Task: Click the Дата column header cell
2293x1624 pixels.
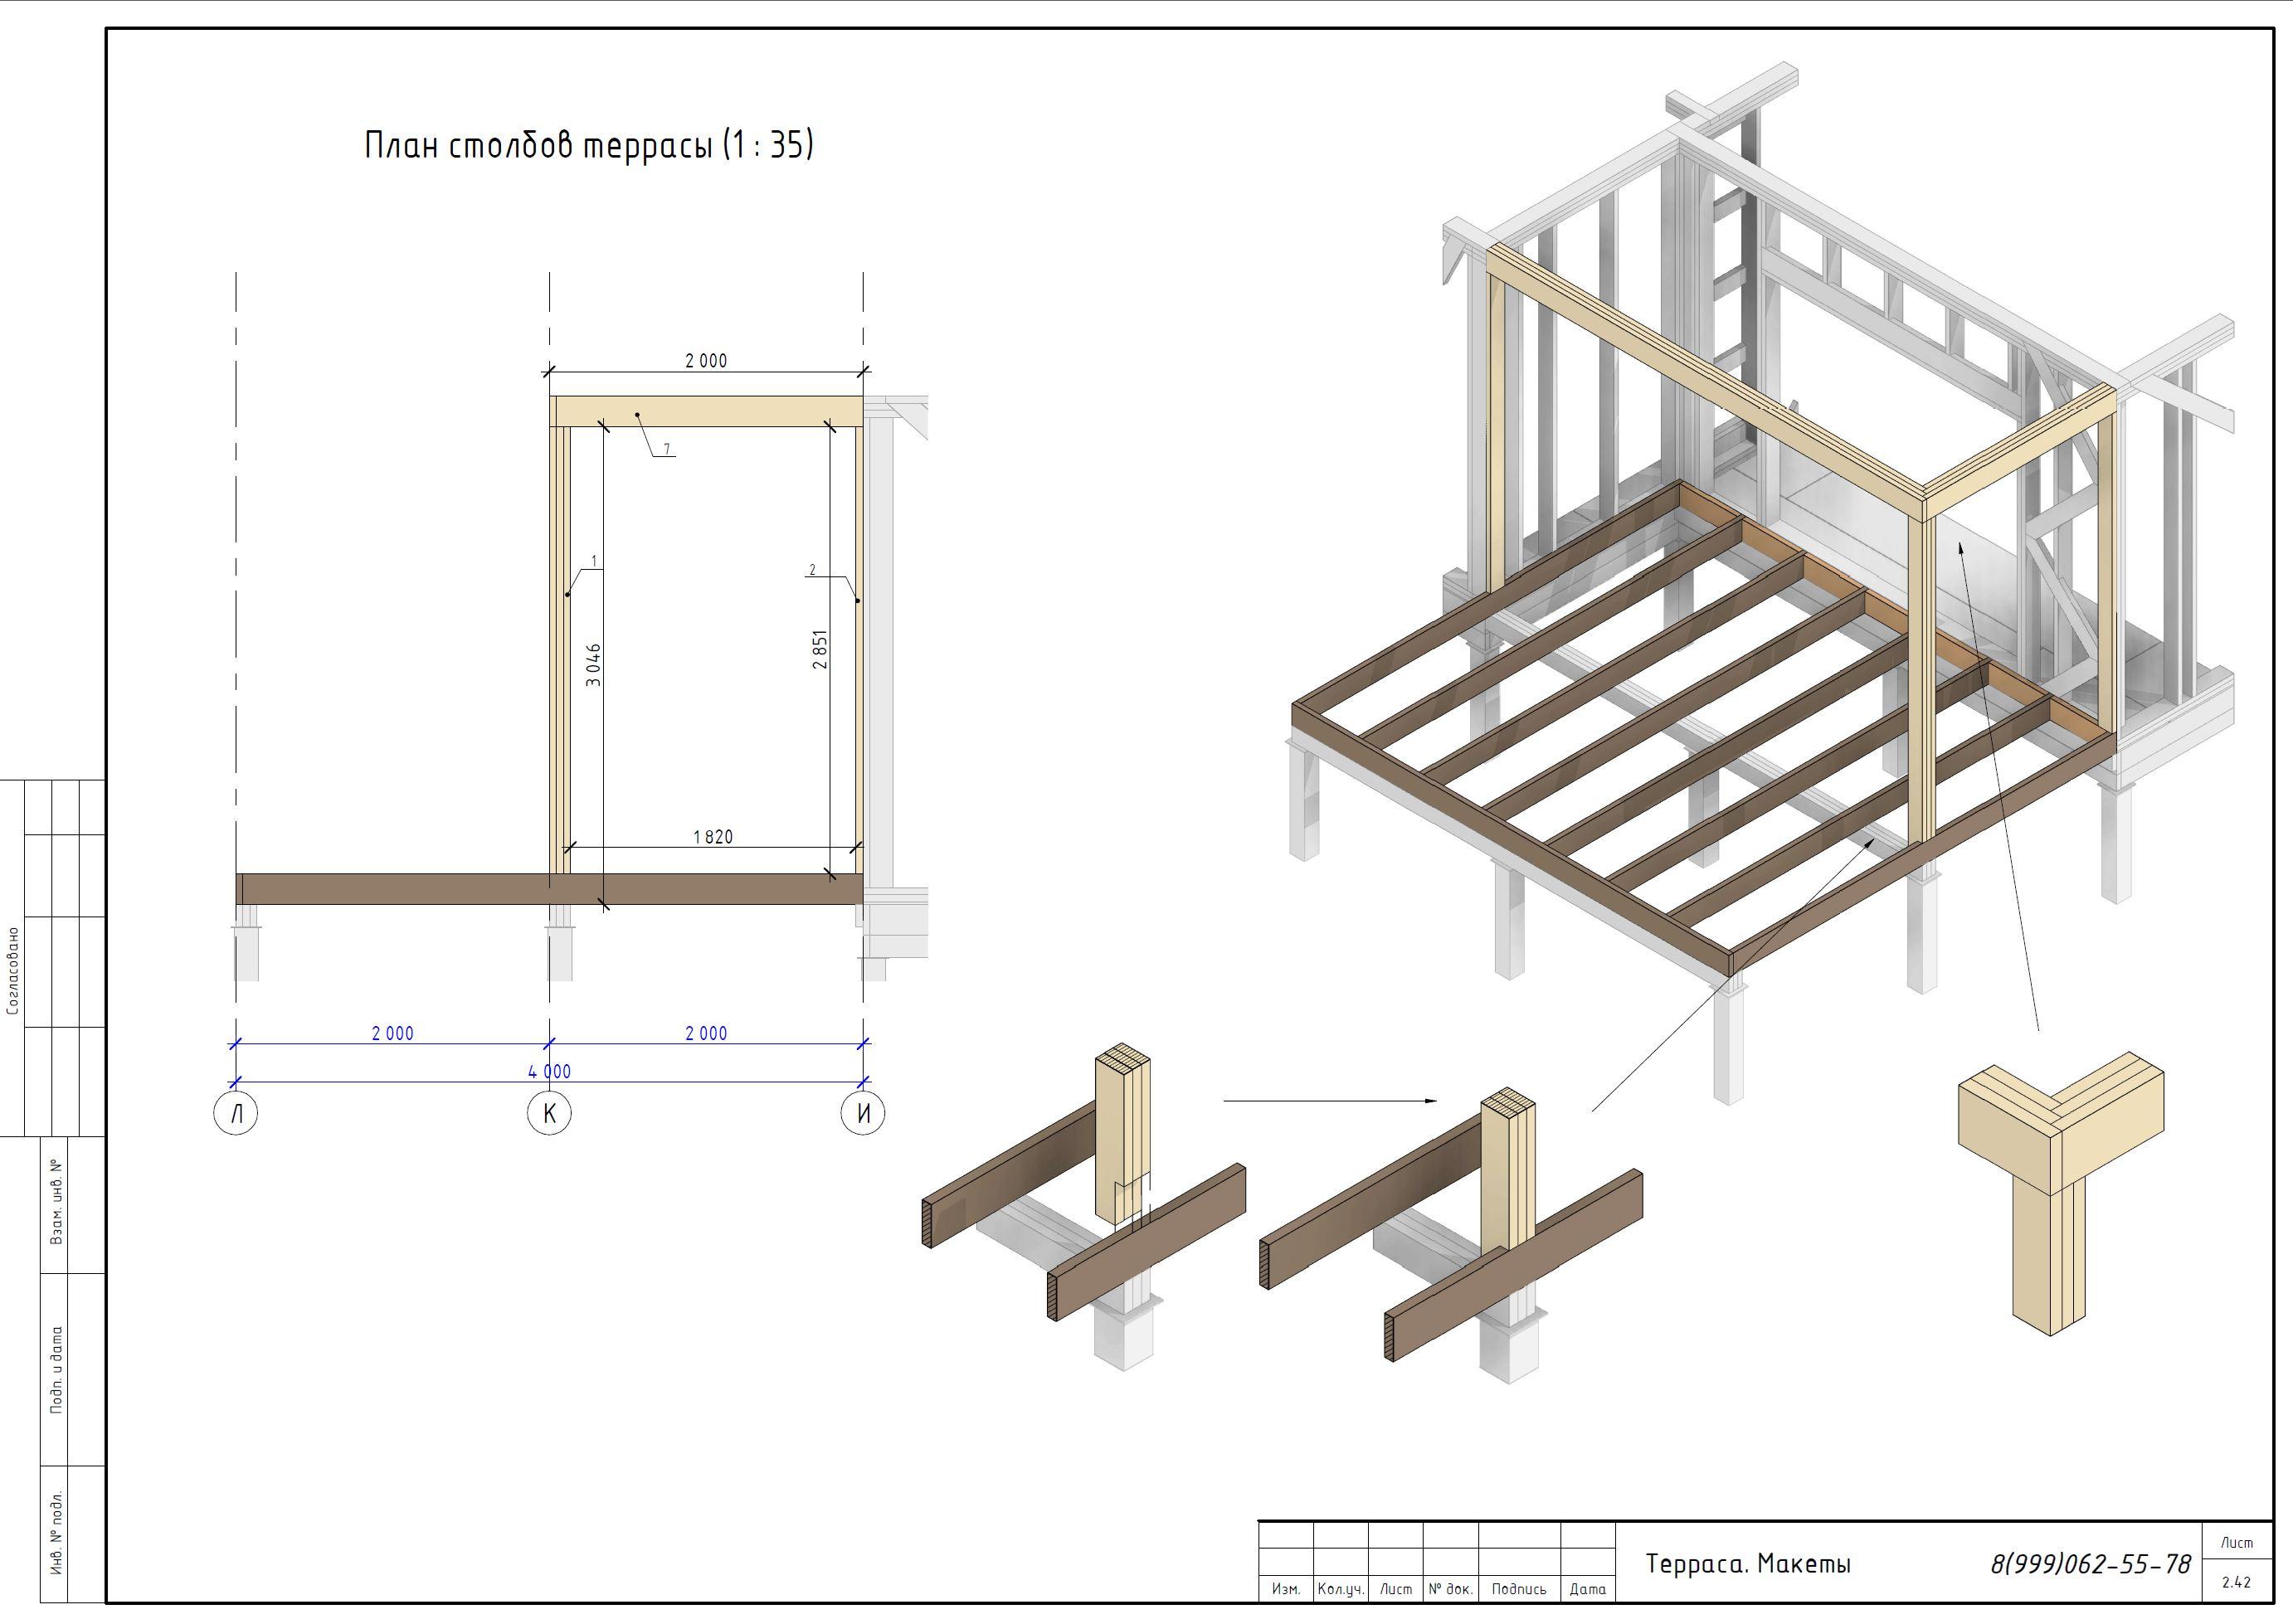Action: tap(1587, 1589)
